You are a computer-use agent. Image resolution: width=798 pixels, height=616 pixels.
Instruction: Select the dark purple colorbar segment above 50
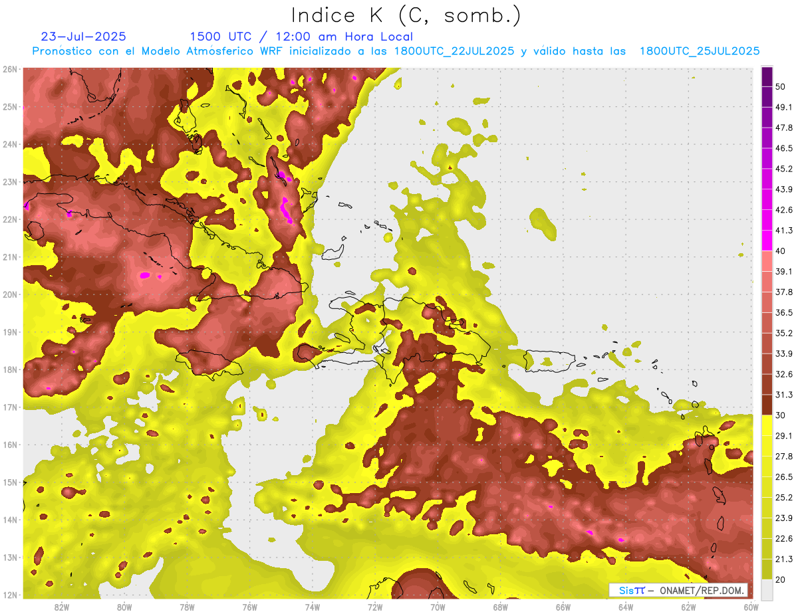coord(767,76)
